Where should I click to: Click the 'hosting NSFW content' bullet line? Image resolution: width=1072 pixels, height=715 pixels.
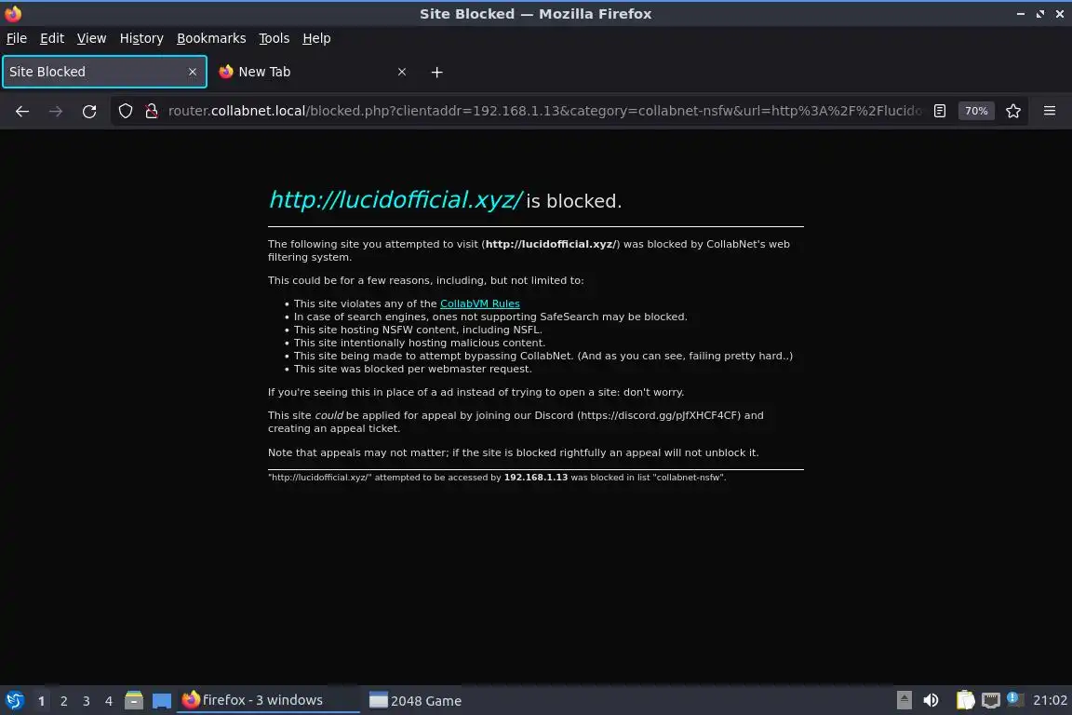coord(418,330)
